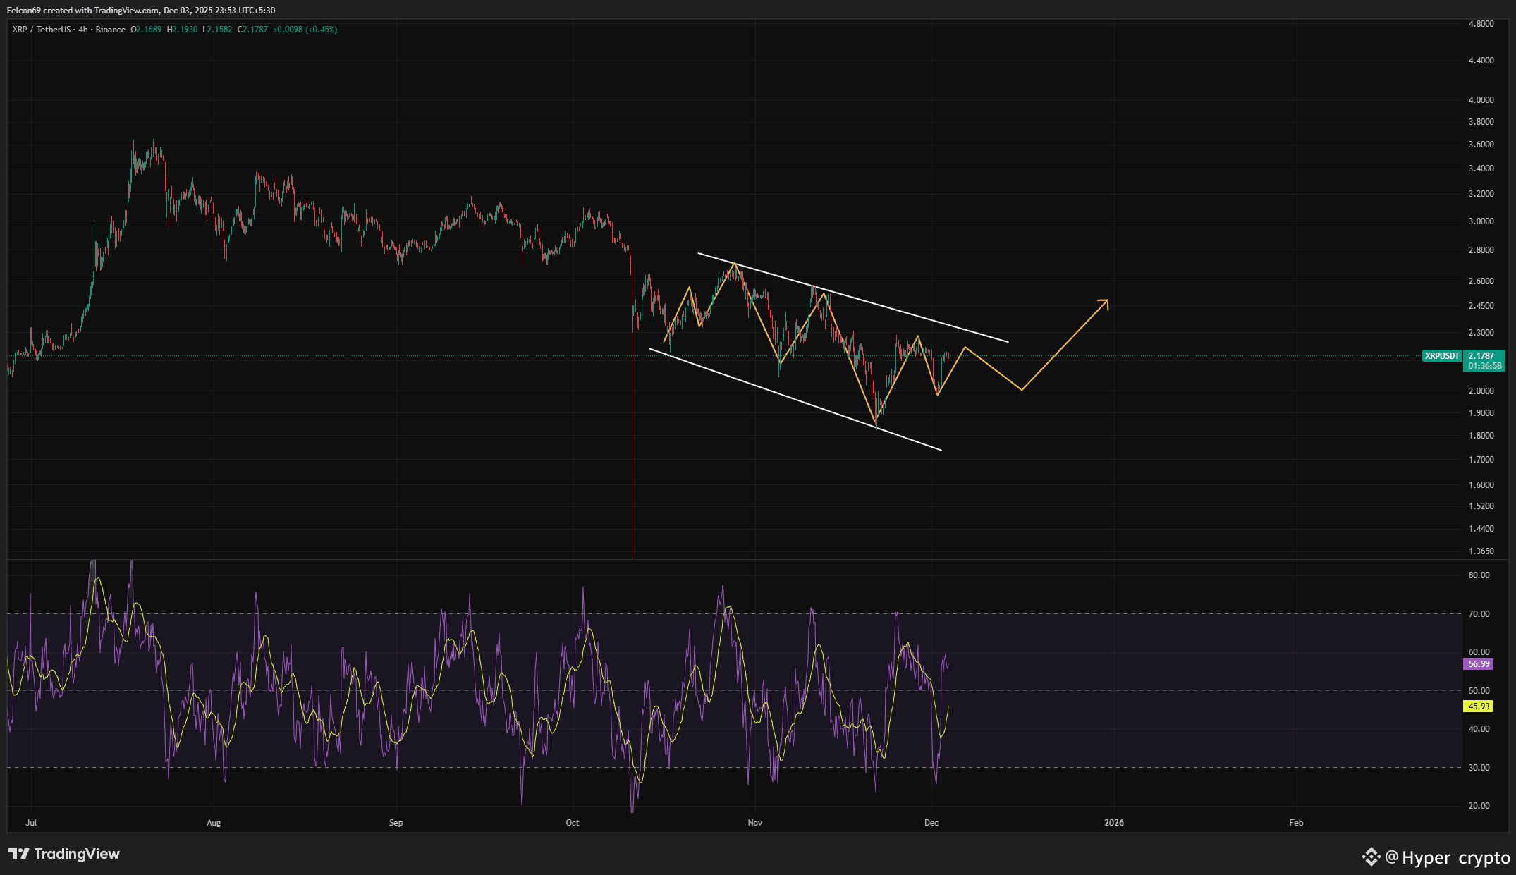Click the 1.5200 price axis label

click(1481, 506)
